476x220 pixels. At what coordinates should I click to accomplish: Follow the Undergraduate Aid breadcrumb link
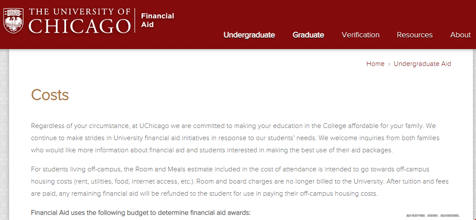coord(422,64)
